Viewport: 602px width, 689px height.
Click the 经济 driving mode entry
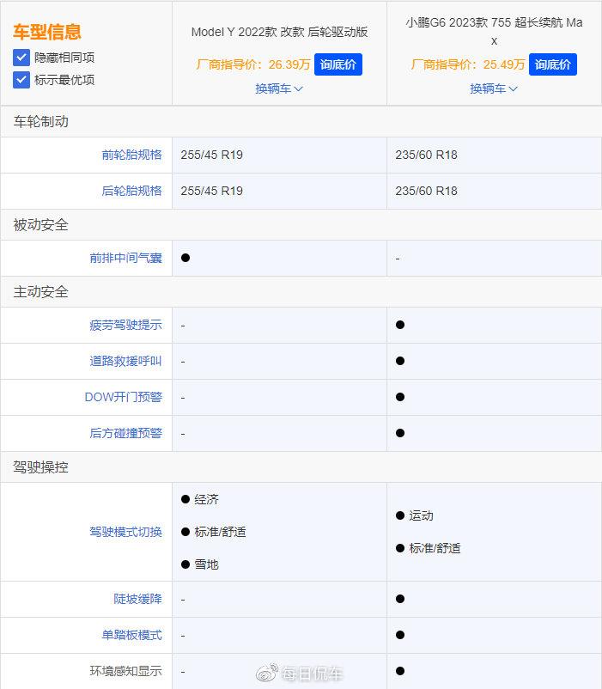coord(200,500)
